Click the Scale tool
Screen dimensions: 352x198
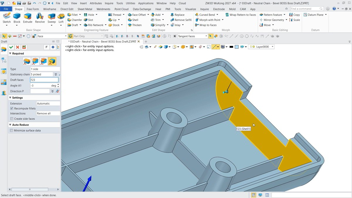(x=294, y=20)
